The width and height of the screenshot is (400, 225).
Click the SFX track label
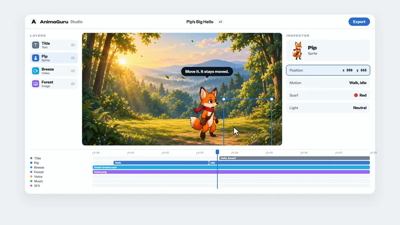coord(37,186)
